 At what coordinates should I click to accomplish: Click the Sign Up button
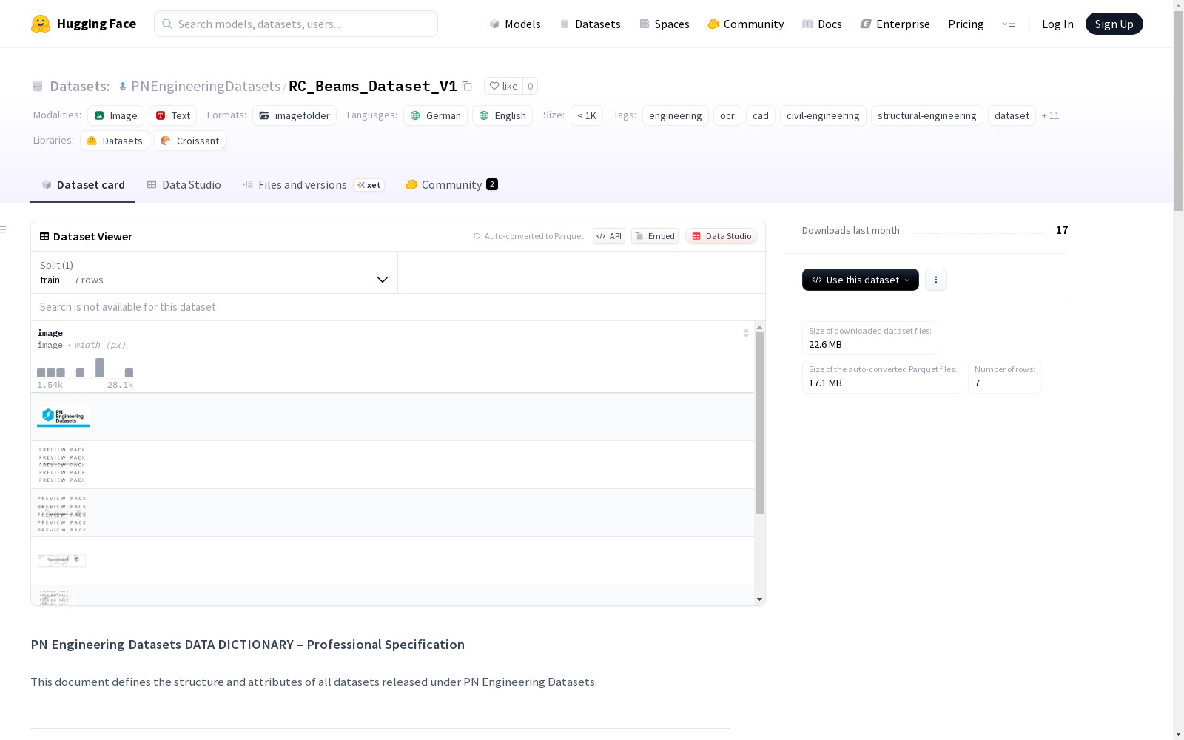pyautogui.click(x=1114, y=24)
